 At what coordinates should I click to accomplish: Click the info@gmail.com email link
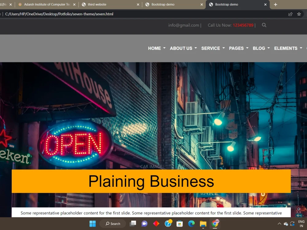pos(184,25)
